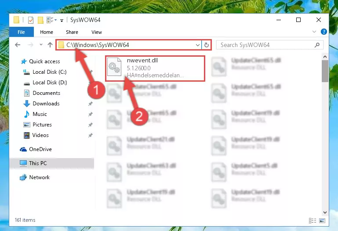Screen dimensions: 338x231
Task: Maximize the SysWOW64 window
Action: coord(298,20)
